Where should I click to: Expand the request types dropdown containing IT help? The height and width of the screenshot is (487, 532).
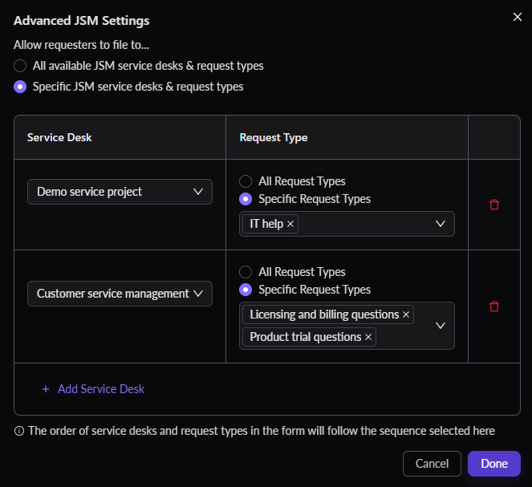pos(440,224)
